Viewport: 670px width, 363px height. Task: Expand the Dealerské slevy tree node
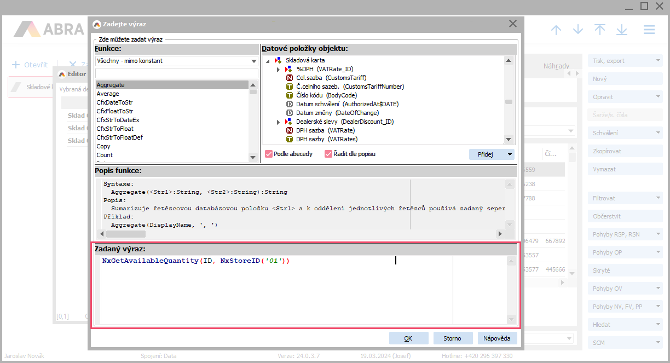click(x=278, y=122)
